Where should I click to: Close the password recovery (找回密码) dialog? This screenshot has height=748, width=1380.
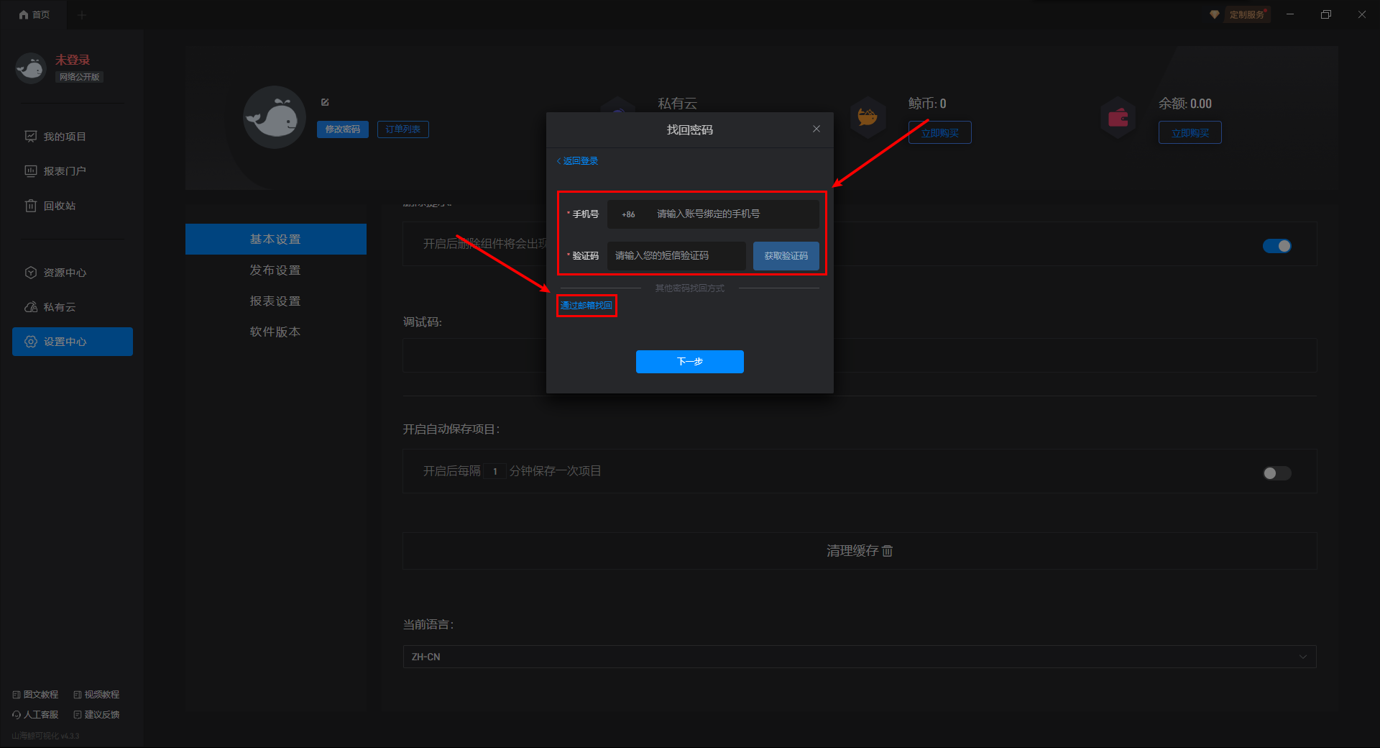click(x=816, y=129)
